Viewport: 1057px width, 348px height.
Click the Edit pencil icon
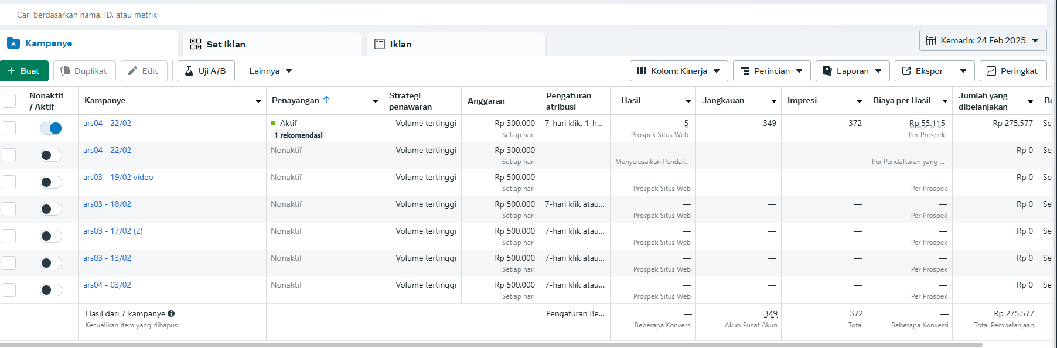point(133,71)
